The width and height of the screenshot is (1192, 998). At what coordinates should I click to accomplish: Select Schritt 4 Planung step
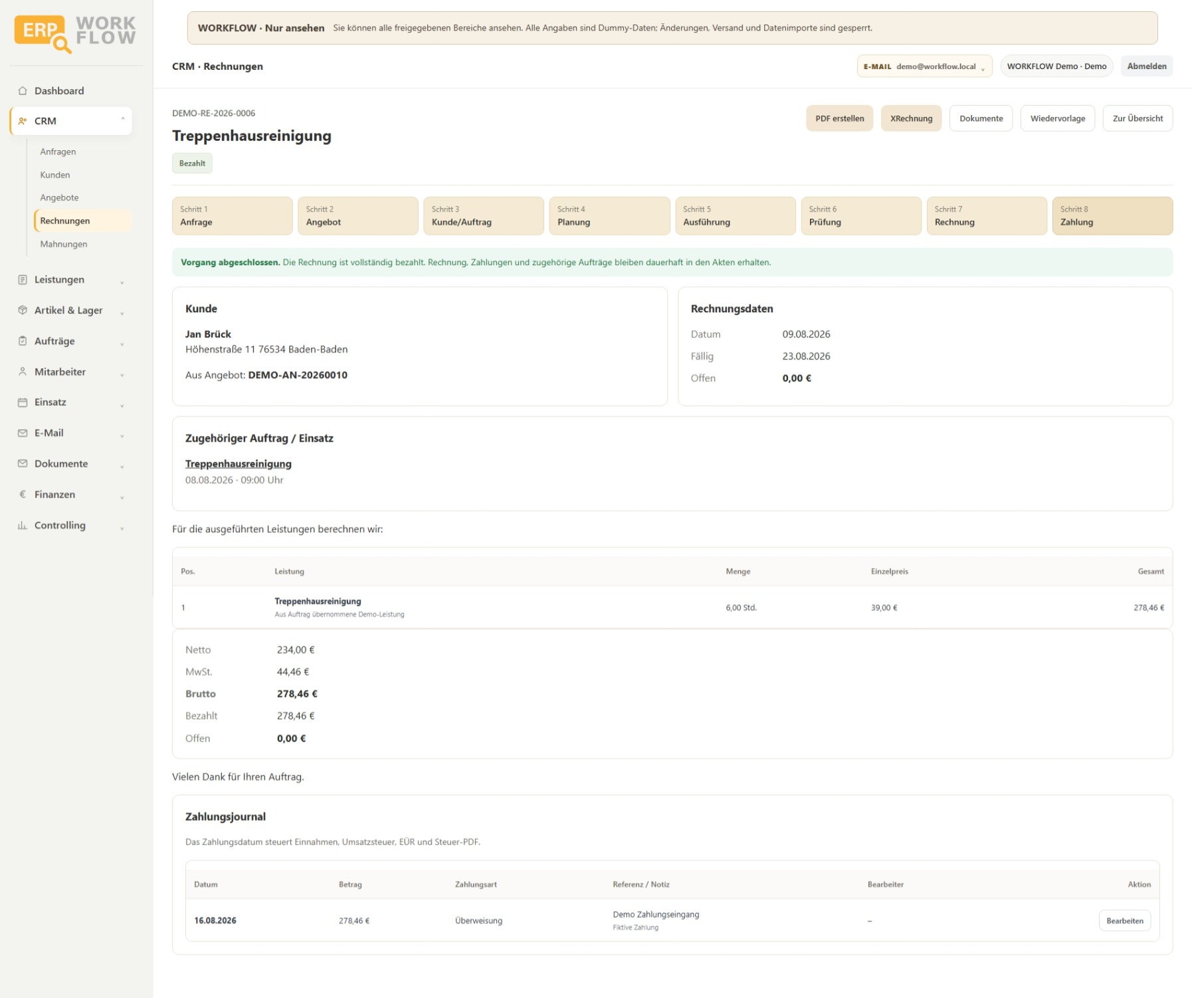point(609,216)
